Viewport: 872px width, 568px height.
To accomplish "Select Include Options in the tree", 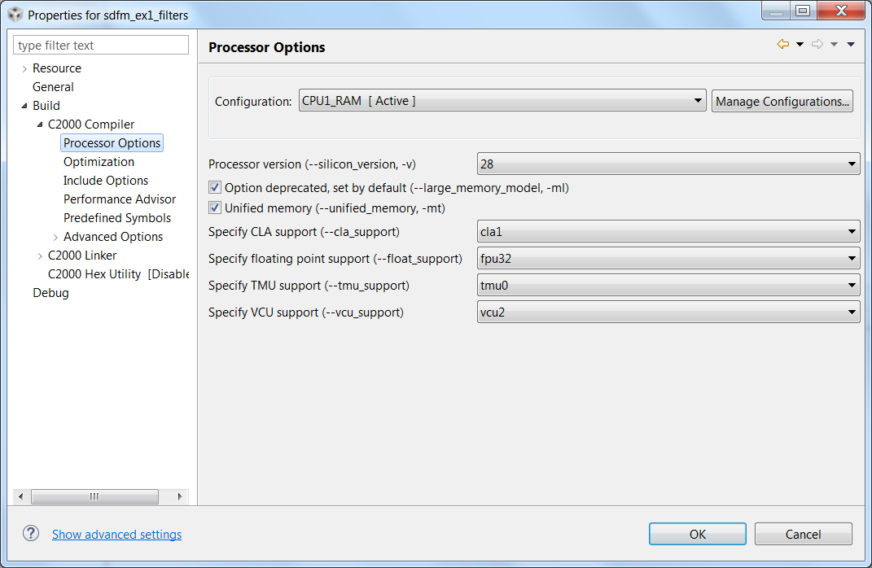I will 106,181.
